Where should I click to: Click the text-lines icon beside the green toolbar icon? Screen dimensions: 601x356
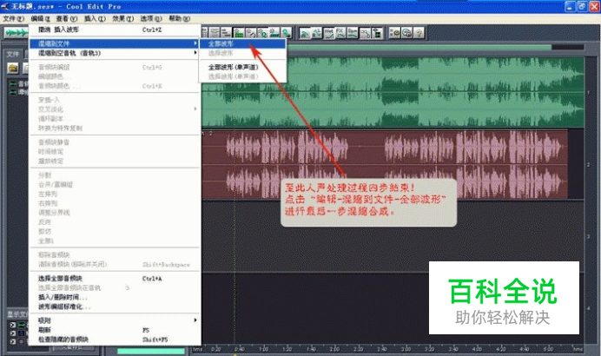point(227,33)
